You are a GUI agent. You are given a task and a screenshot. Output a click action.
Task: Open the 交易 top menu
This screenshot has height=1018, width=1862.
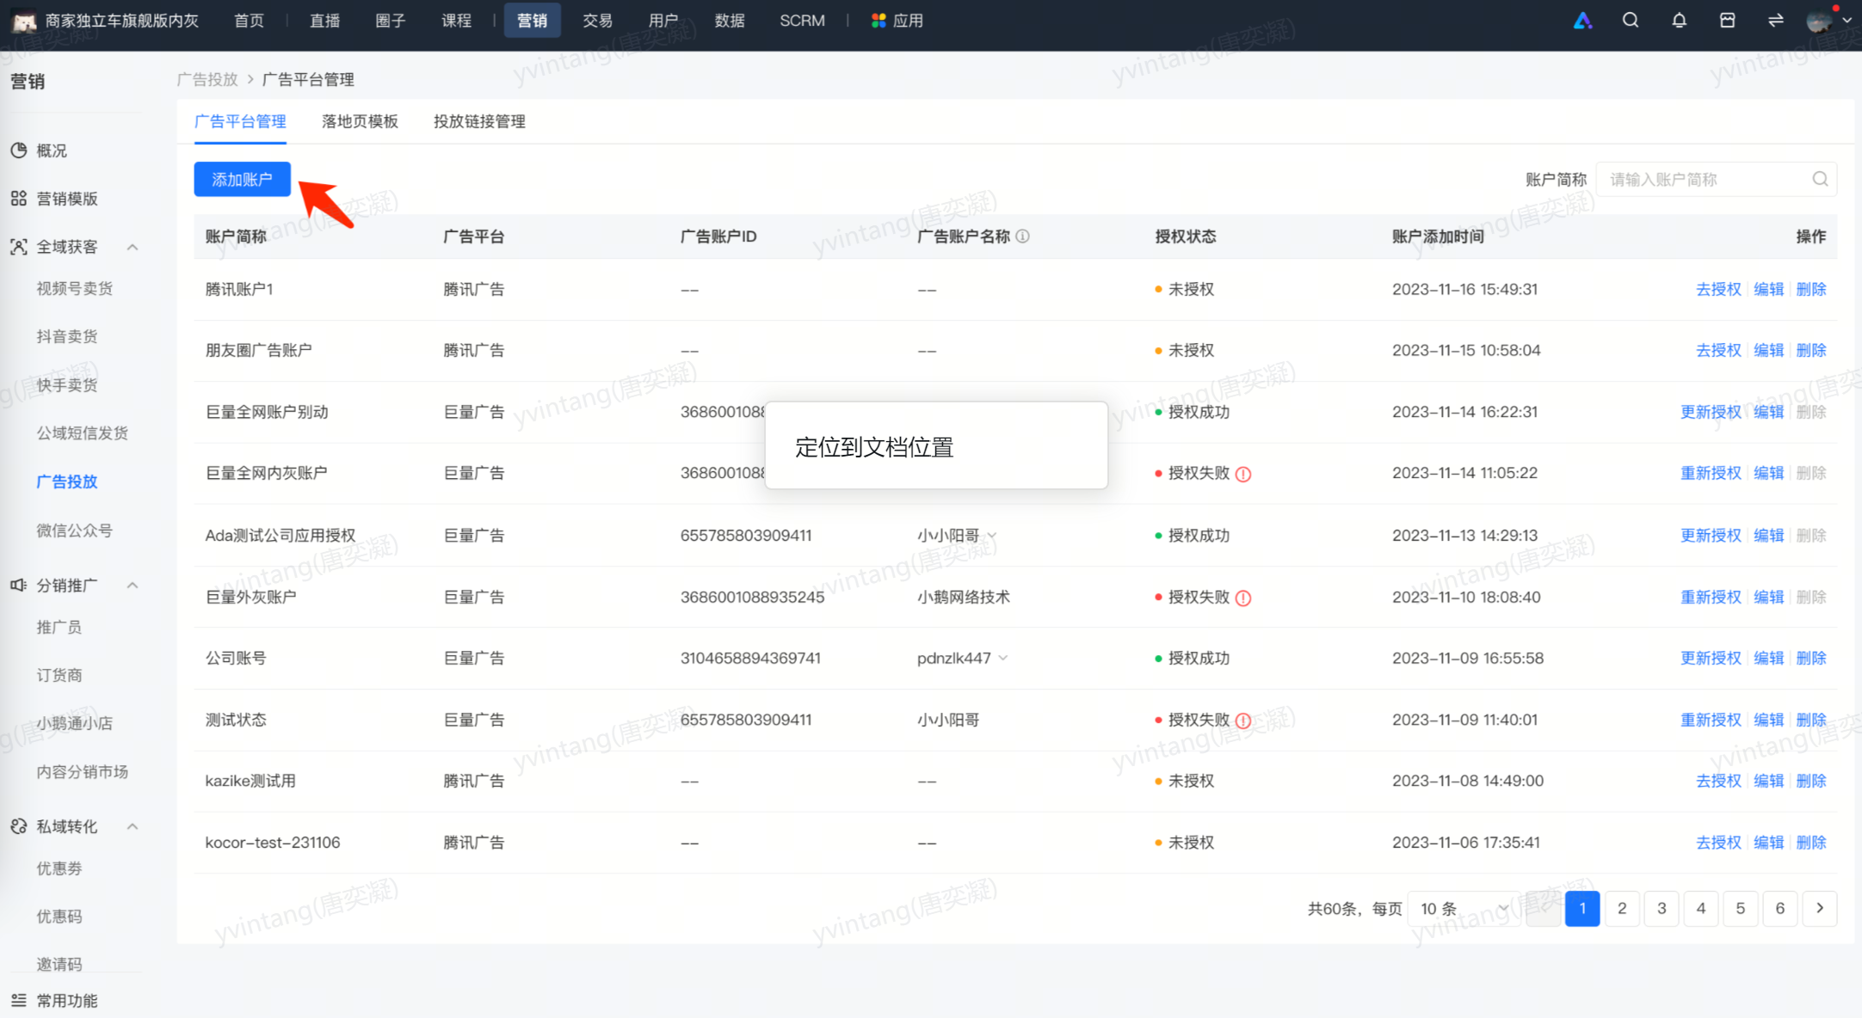(x=597, y=21)
